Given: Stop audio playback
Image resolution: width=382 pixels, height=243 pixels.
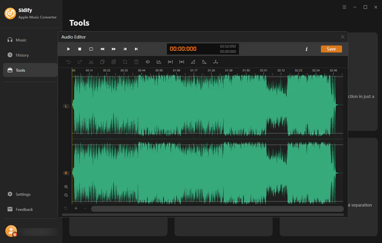Looking at the screenshot, I should [80, 49].
